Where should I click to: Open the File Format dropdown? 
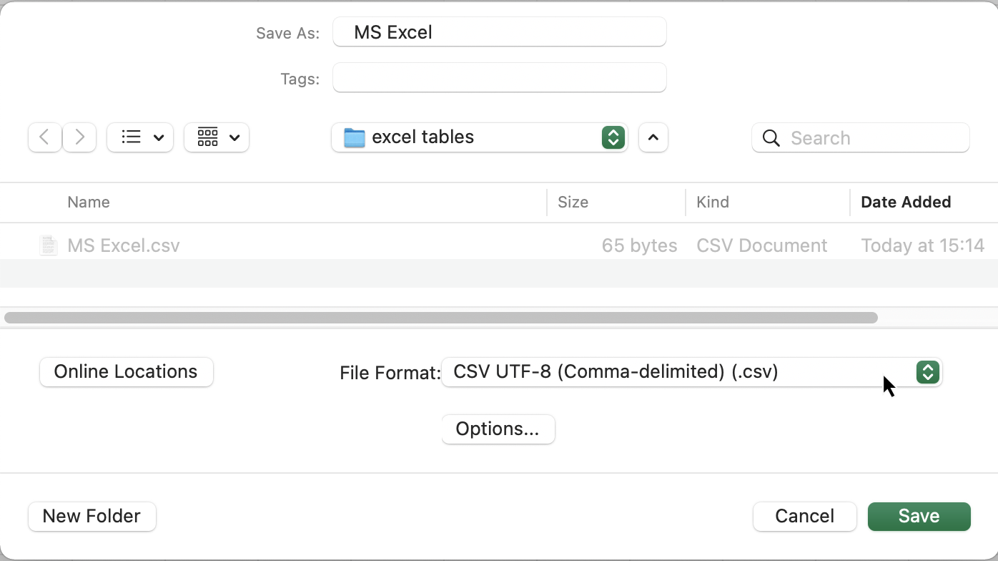[927, 372]
